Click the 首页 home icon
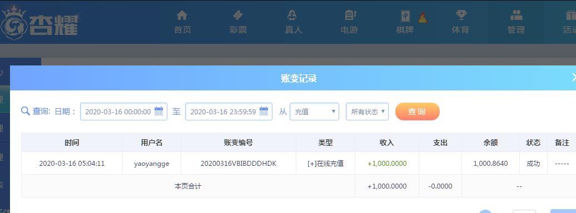The width and height of the screenshot is (576, 213). (182, 16)
